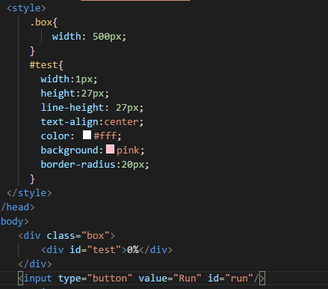Click the body> tag
Viewport: 328px width, 289px height.
15,222
